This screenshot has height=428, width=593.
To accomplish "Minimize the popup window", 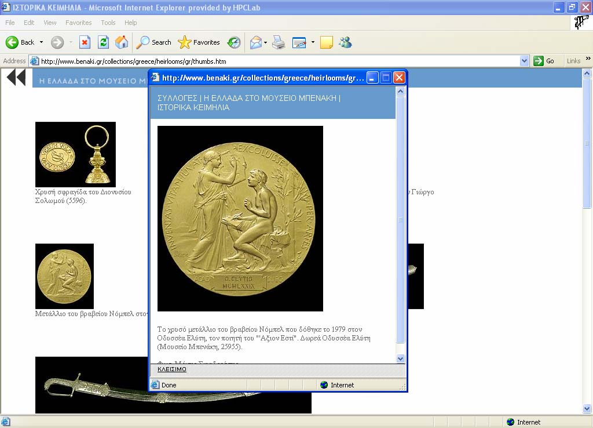I will click(x=372, y=78).
